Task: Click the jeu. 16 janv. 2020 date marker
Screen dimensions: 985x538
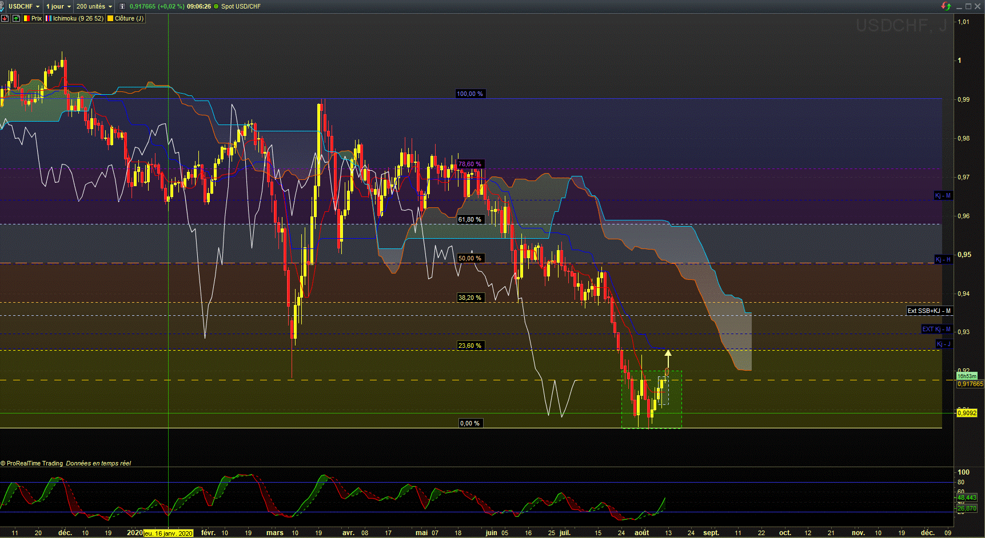Action: [x=168, y=533]
